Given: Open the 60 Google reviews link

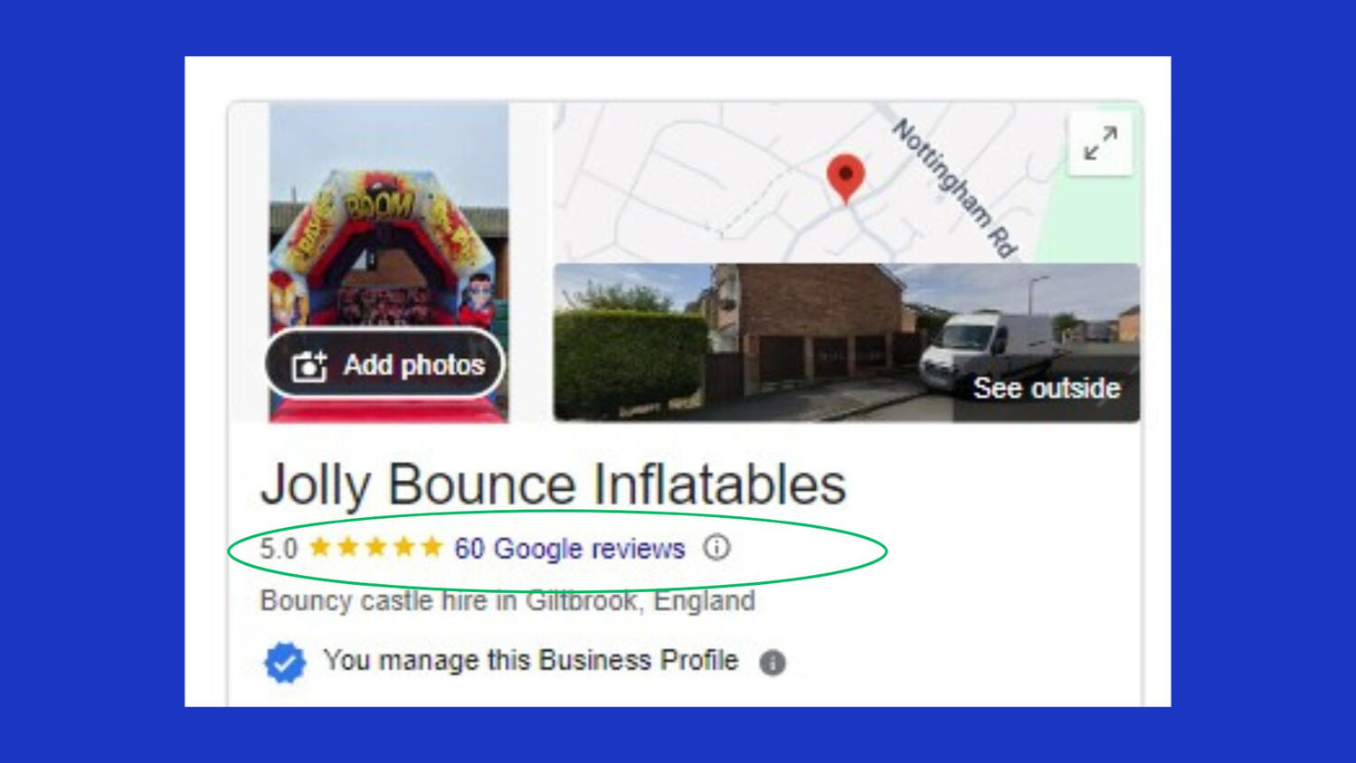Looking at the screenshot, I should pos(569,549).
